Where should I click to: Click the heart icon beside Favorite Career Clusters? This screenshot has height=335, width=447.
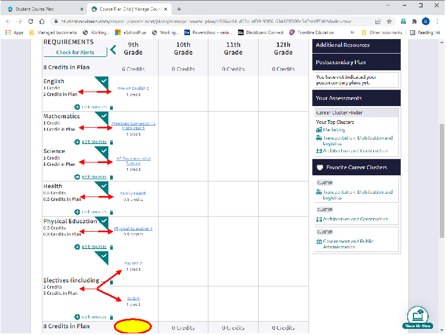pyautogui.click(x=320, y=167)
